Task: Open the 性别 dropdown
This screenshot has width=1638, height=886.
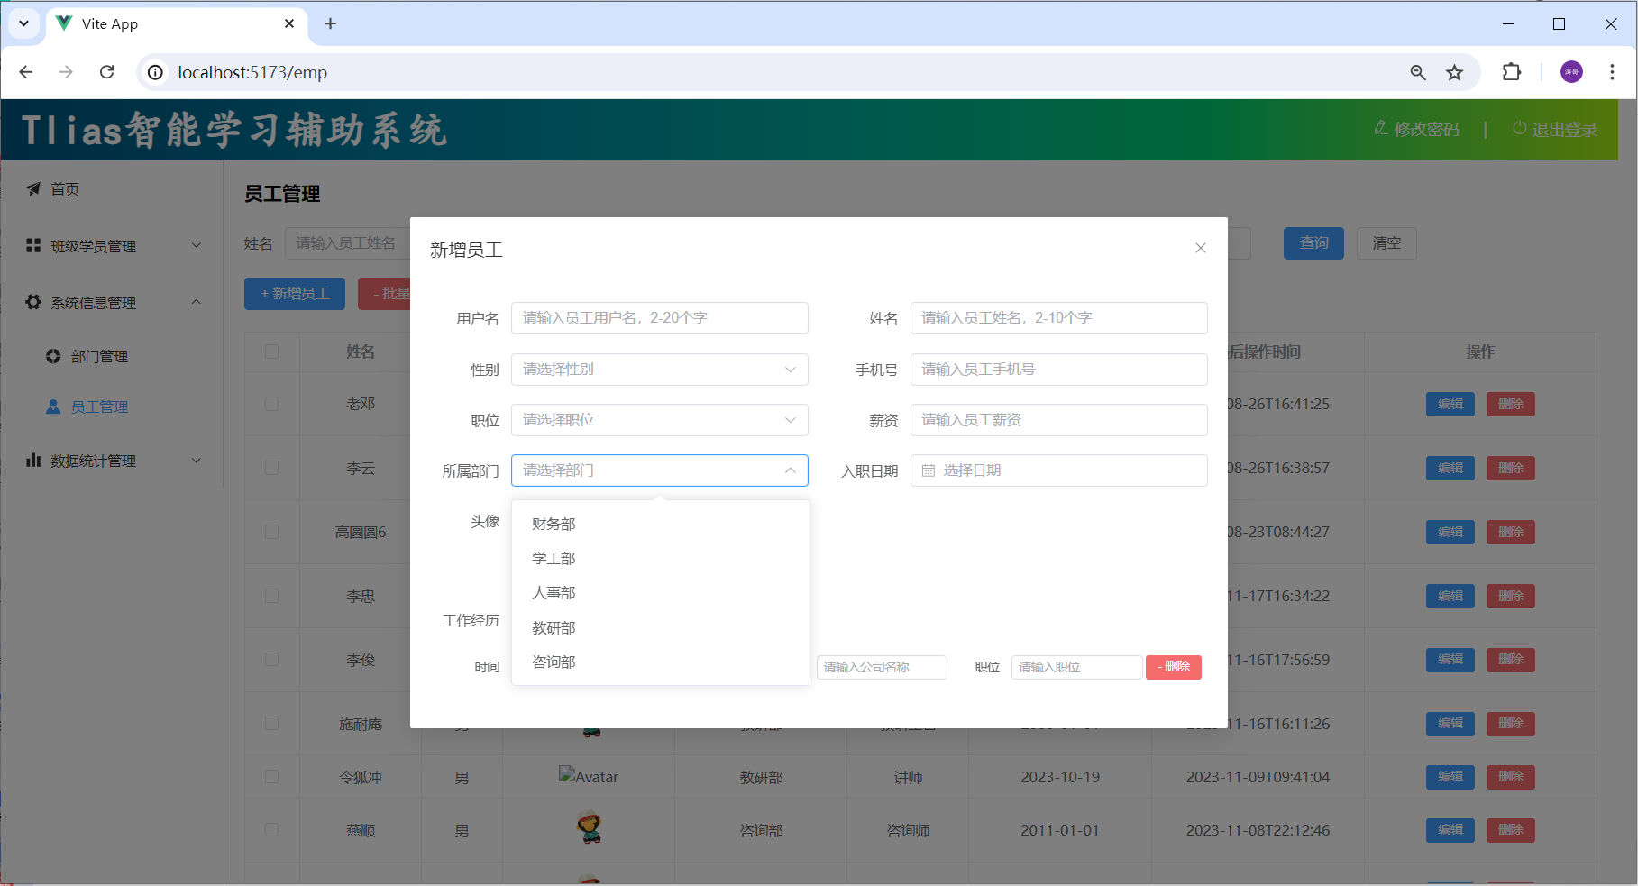Action: point(659,370)
